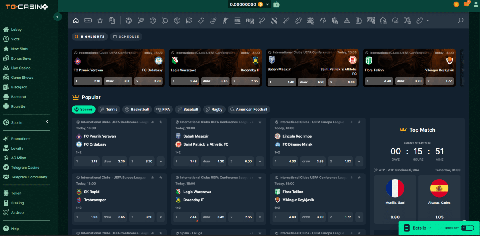The image size is (480, 236).
Task: Expand more markets for Sabah Masazir match
Action: [x=260, y=162]
